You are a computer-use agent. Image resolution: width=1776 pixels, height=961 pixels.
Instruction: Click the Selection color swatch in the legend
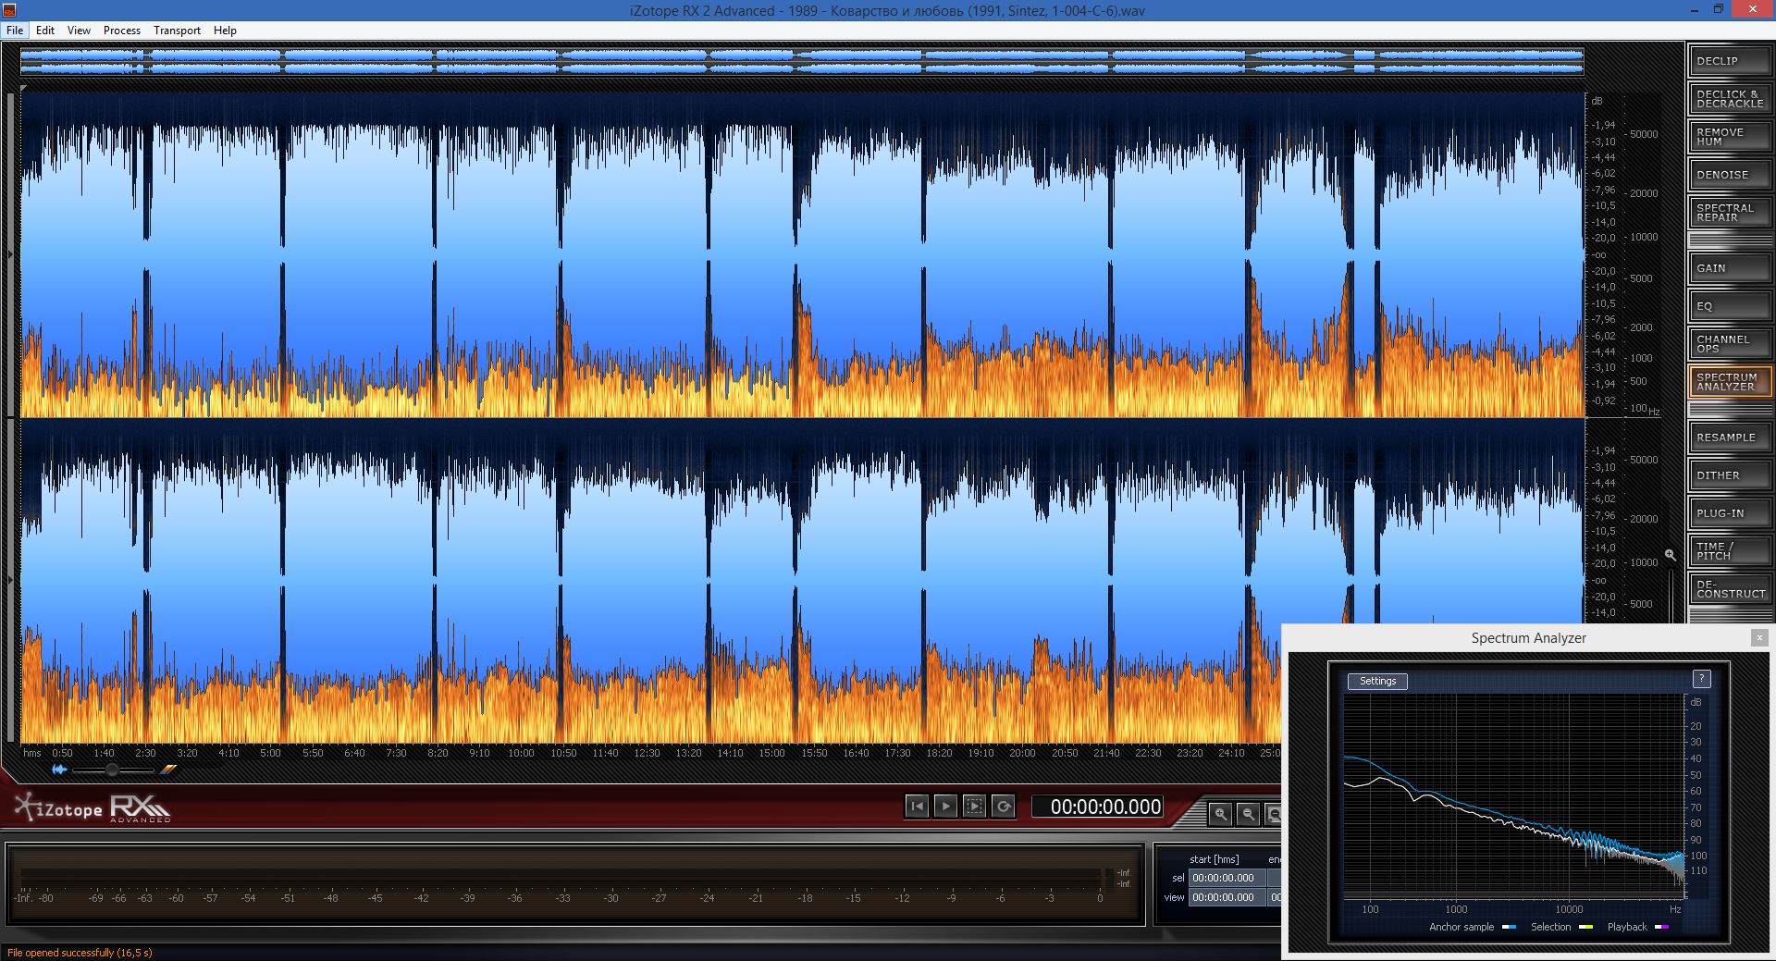pyautogui.click(x=1585, y=927)
